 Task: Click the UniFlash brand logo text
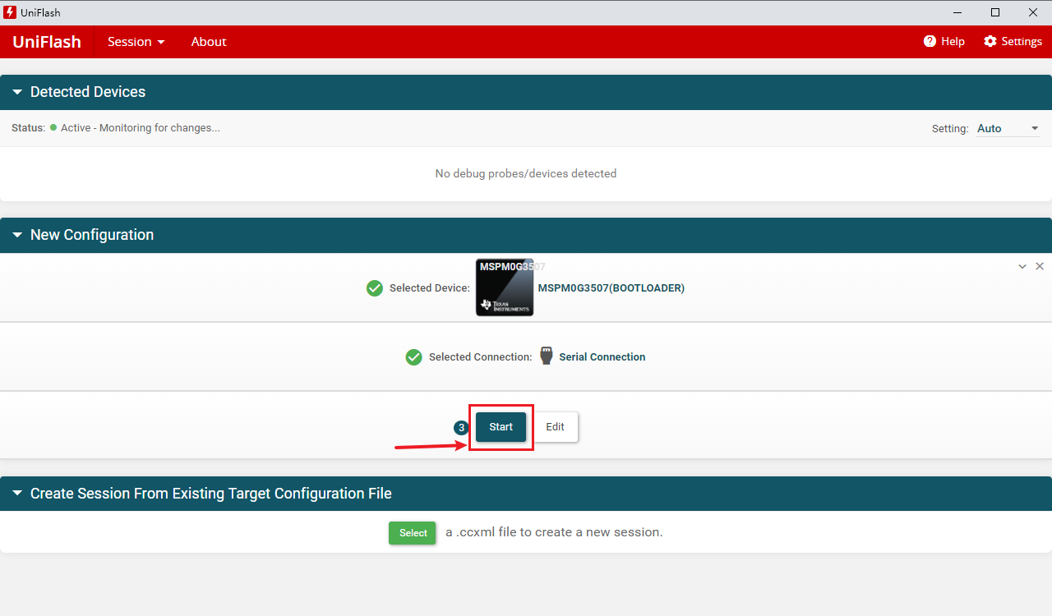coord(47,42)
